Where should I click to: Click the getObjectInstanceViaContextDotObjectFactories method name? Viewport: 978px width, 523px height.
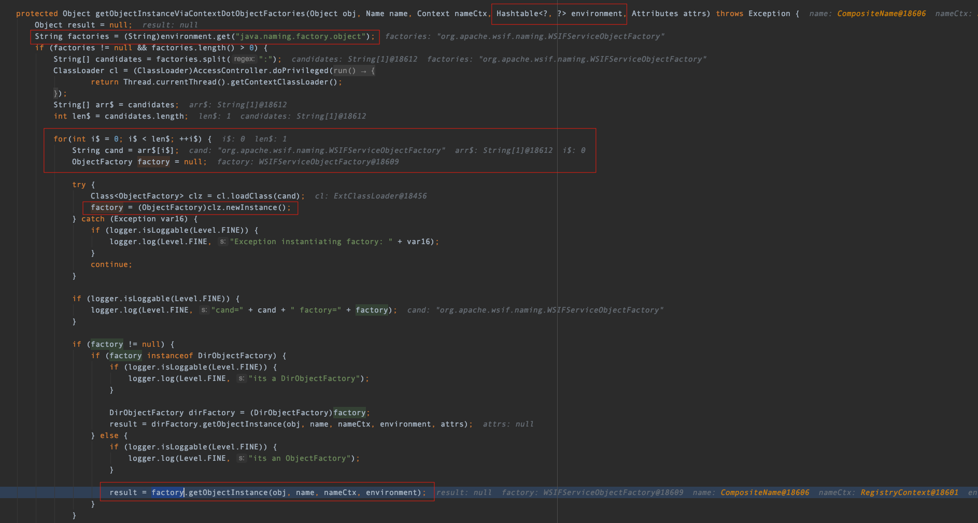pos(200,13)
